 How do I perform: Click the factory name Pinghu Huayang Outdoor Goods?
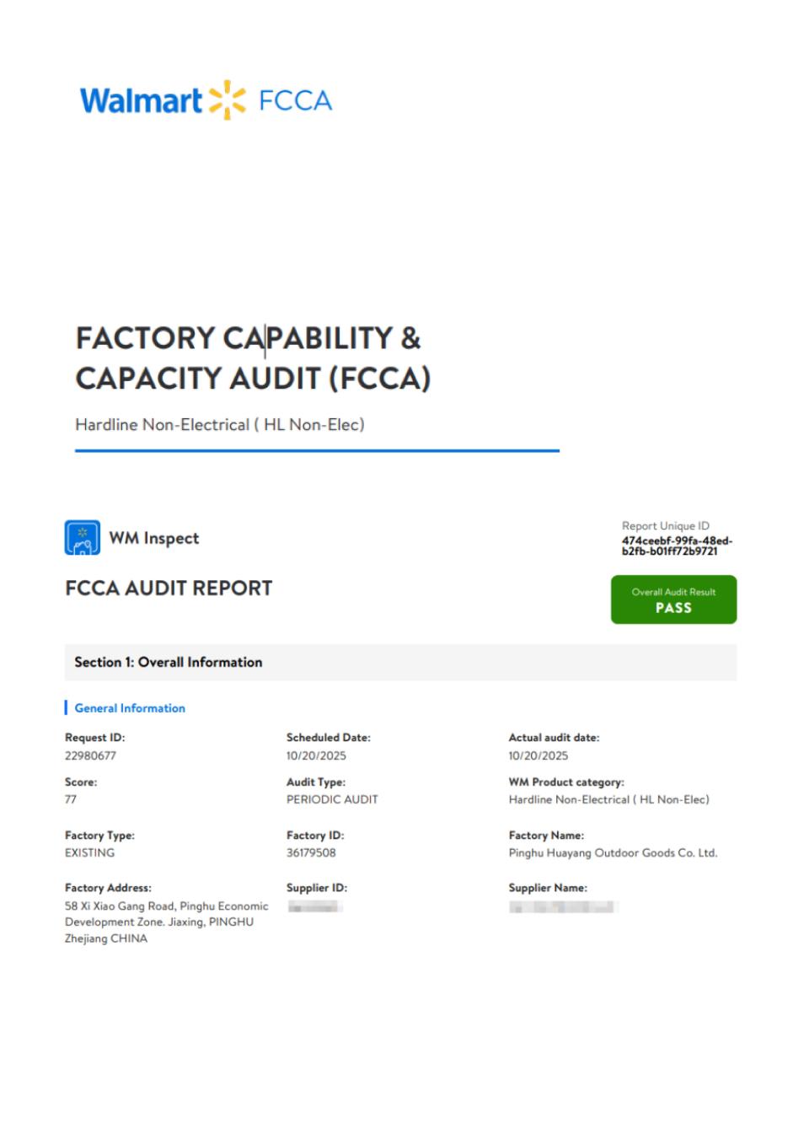pyautogui.click(x=613, y=852)
